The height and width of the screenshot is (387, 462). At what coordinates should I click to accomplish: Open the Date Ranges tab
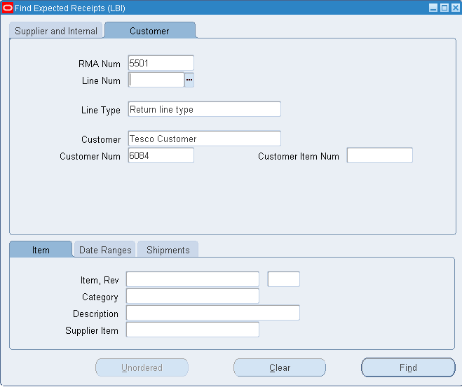(x=105, y=250)
